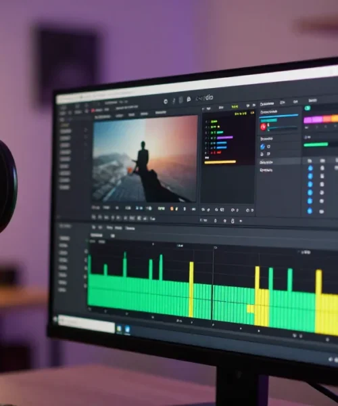Select the first tab above the timeline
The height and width of the screenshot is (406, 338).
[93, 227]
